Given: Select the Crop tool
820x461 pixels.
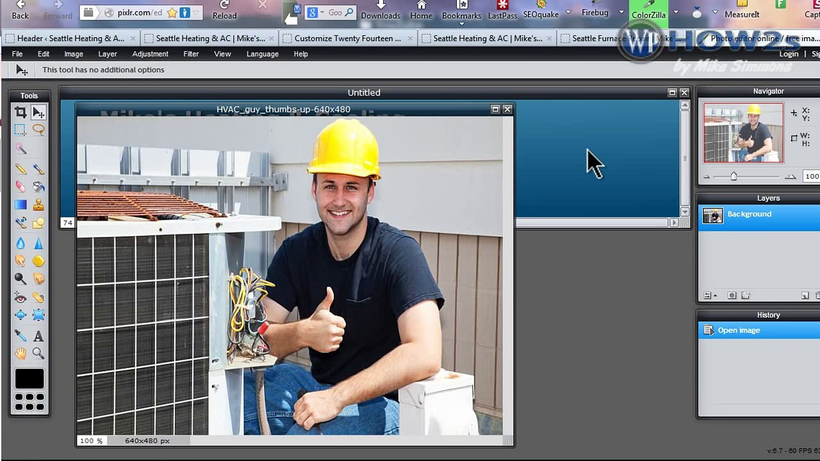Looking at the screenshot, I should (20, 113).
